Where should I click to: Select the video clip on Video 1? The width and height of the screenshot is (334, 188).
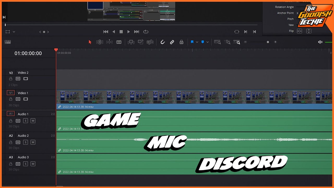pyautogui.click(x=194, y=100)
